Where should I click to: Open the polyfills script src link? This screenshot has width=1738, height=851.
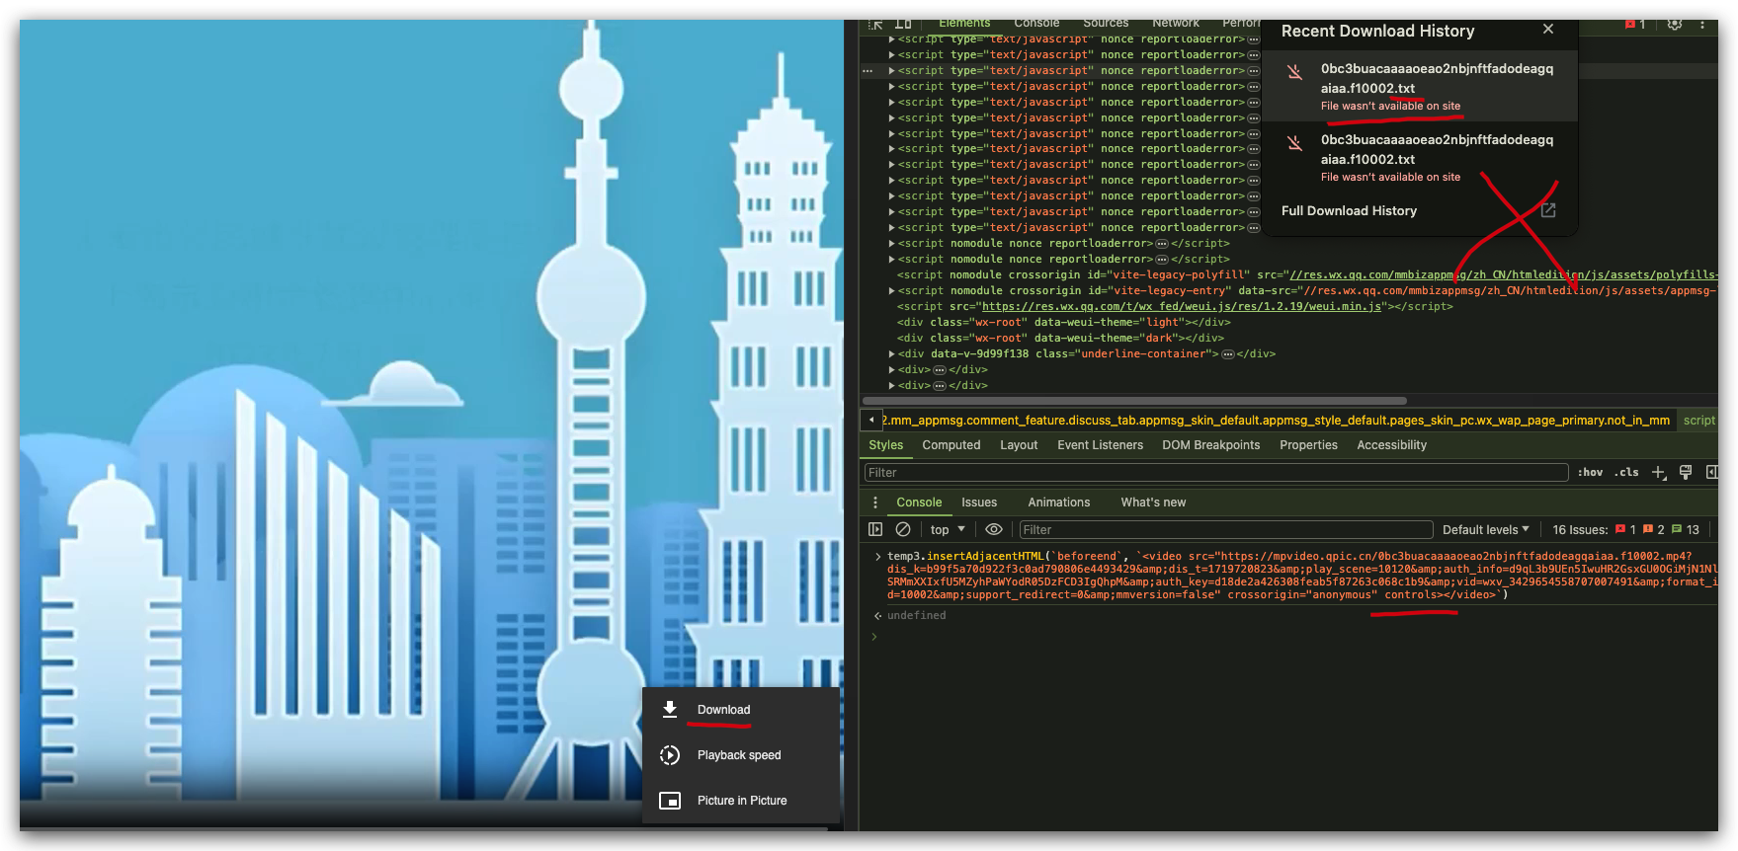point(1503,275)
